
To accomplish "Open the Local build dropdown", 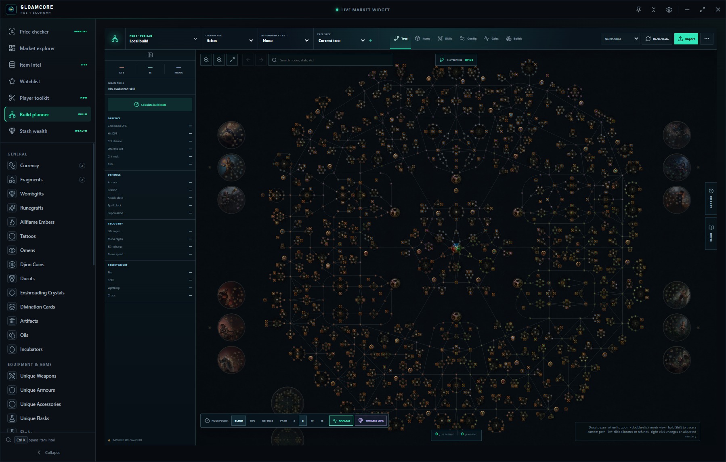I will [163, 39].
